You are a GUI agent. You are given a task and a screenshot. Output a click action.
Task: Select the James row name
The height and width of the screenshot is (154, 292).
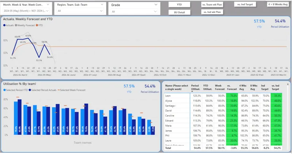coord(168,131)
